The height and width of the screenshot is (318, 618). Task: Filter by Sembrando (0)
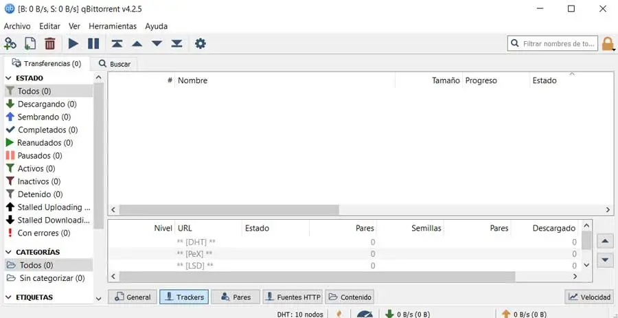click(x=49, y=117)
